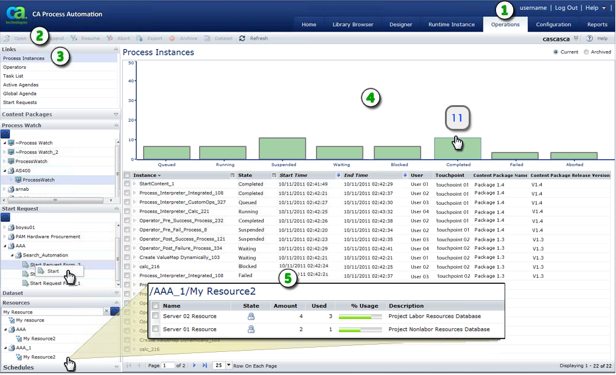This screenshot has height=375, width=616.
Task: Expand the Dataset panel
Action: click(x=116, y=293)
